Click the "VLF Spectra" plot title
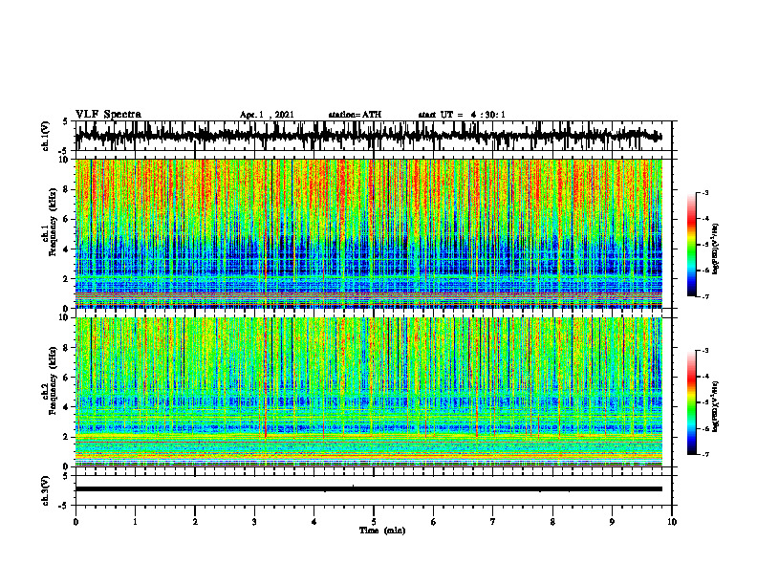The height and width of the screenshot is (585, 757). (108, 115)
